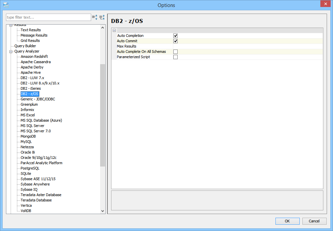Click the Max Results property label
Image resolution: width=333 pixels, height=231 pixels.
pyautogui.click(x=126, y=46)
